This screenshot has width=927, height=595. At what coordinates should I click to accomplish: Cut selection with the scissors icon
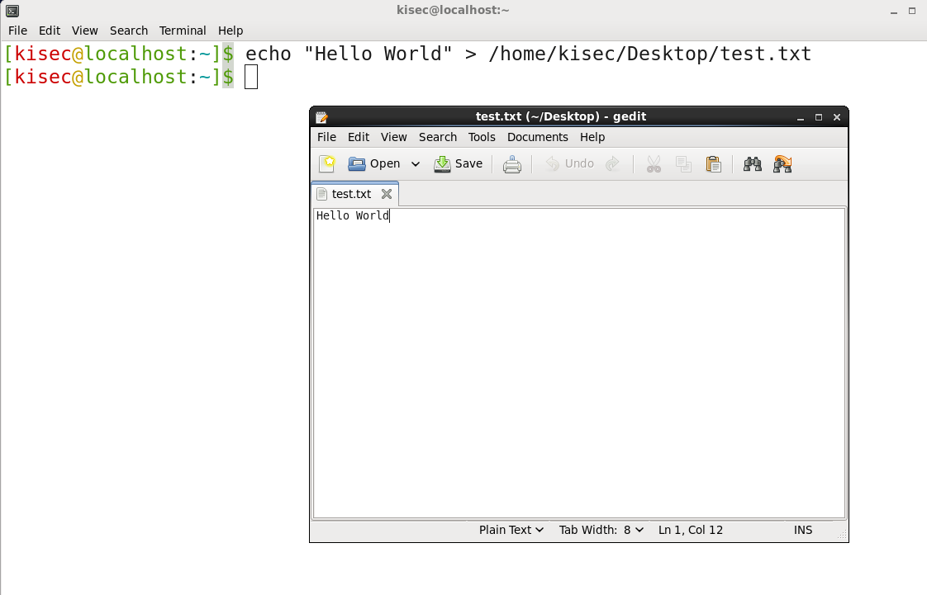pyautogui.click(x=654, y=164)
